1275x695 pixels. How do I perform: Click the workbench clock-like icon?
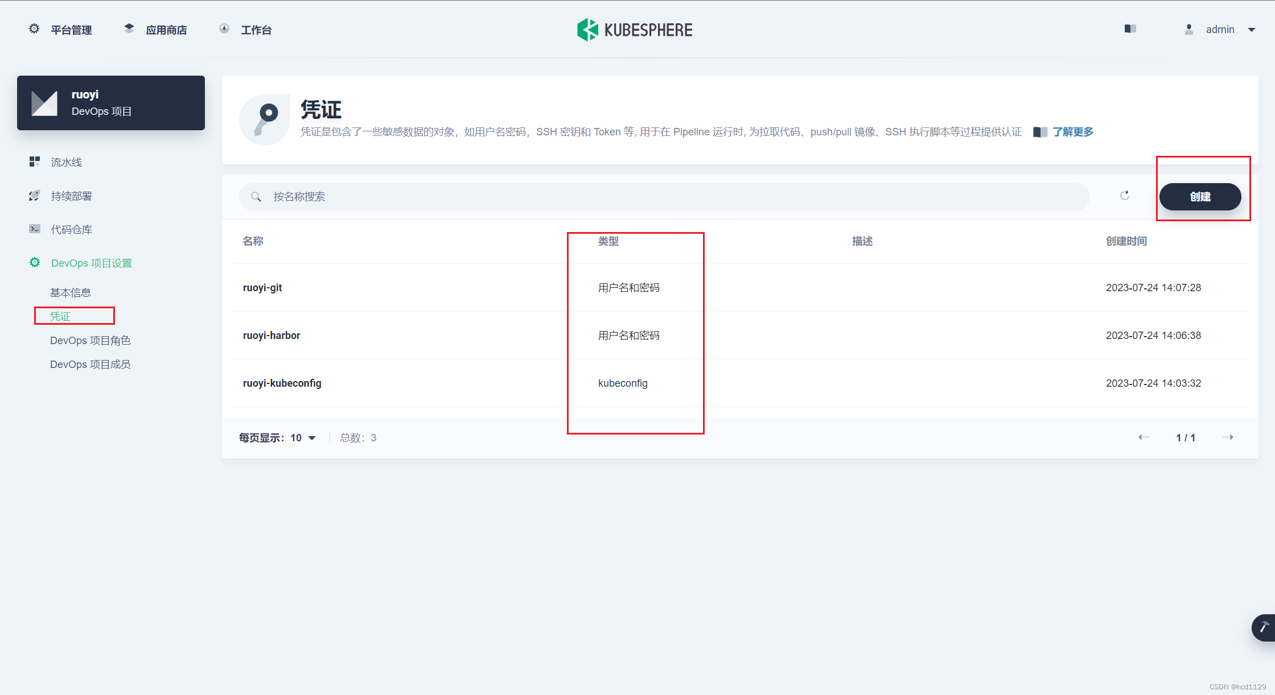(x=224, y=28)
